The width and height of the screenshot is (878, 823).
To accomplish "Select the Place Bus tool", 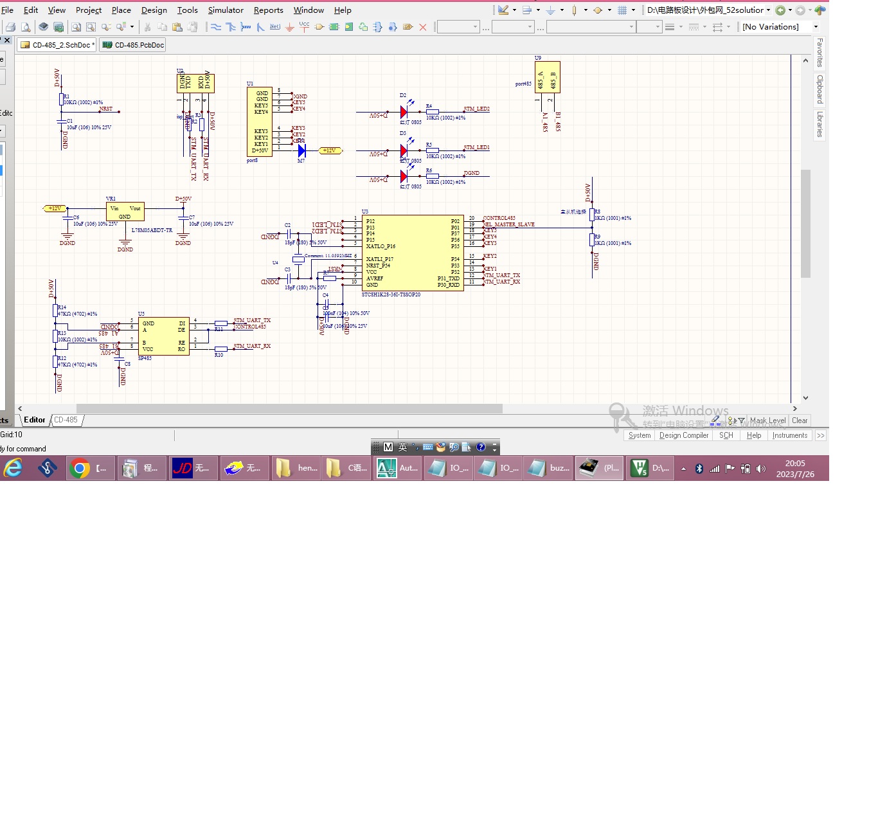I will click(x=231, y=27).
